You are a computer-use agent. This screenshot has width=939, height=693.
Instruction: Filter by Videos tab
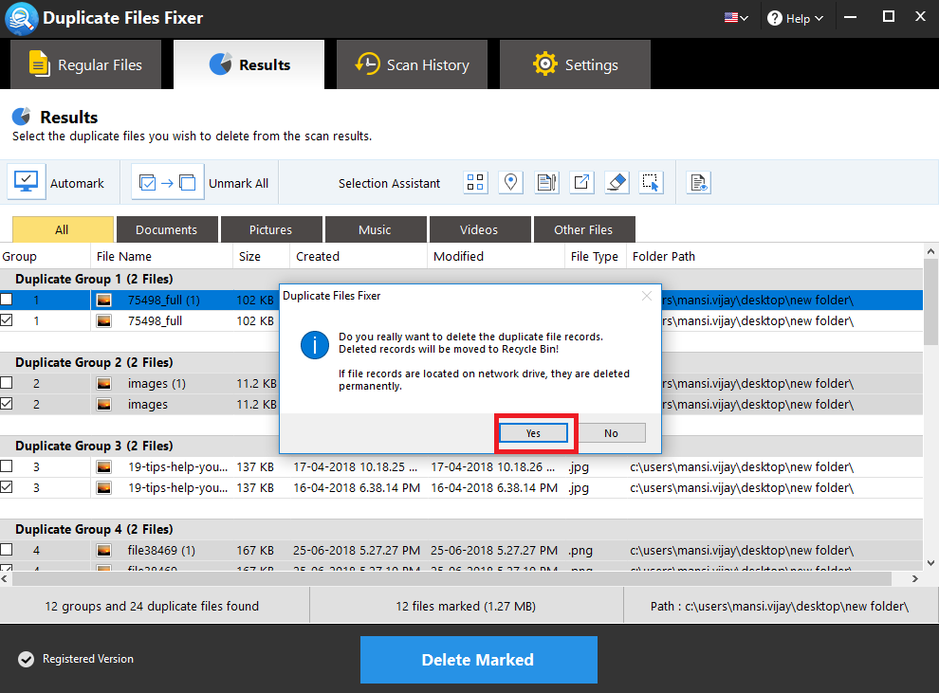[x=480, y=229]
